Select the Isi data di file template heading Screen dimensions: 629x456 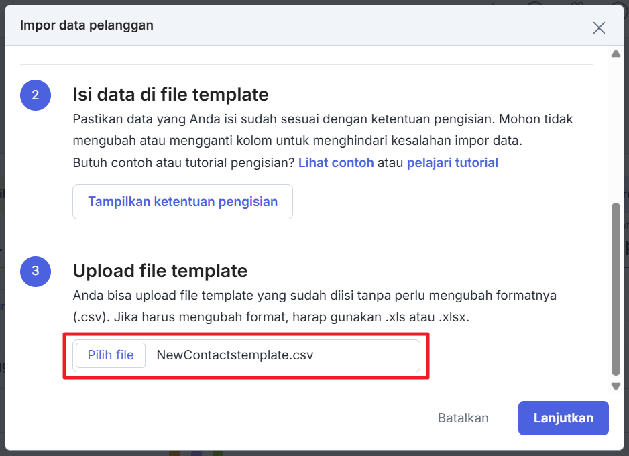pos(170,95)
